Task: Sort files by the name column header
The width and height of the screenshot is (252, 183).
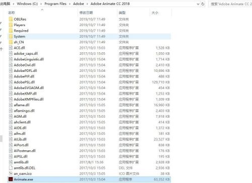Action: click(12, 13)
